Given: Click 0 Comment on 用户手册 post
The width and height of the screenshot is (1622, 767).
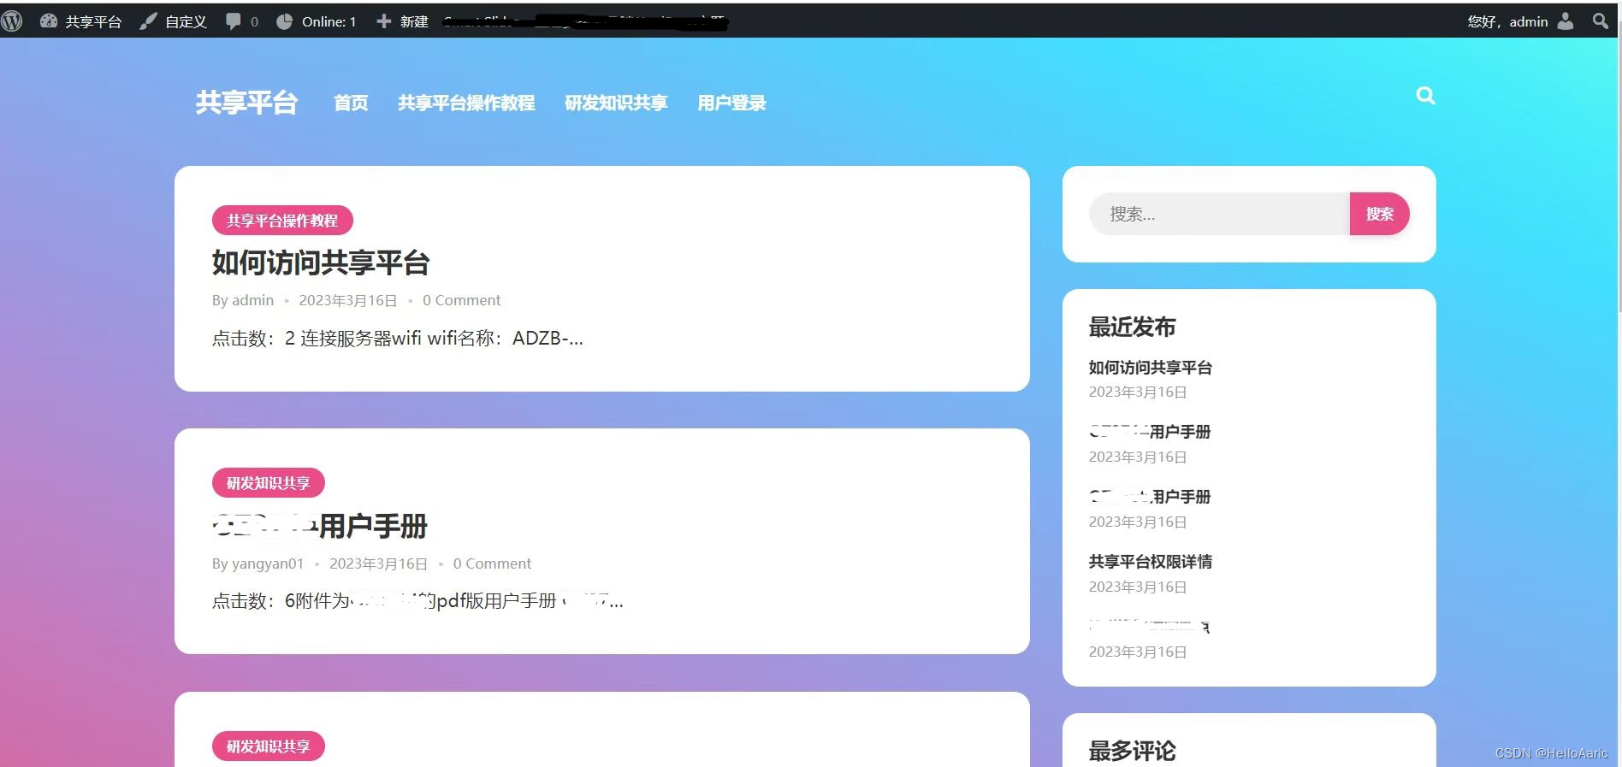Looking at the screenshot, I should (x=492, y=563).
